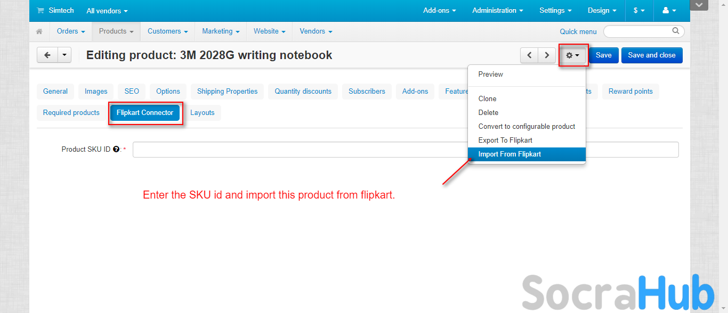Select Import From Flipkart menu entry
Image resolution: width=728 pixels, height=313 pixels.
509,154
